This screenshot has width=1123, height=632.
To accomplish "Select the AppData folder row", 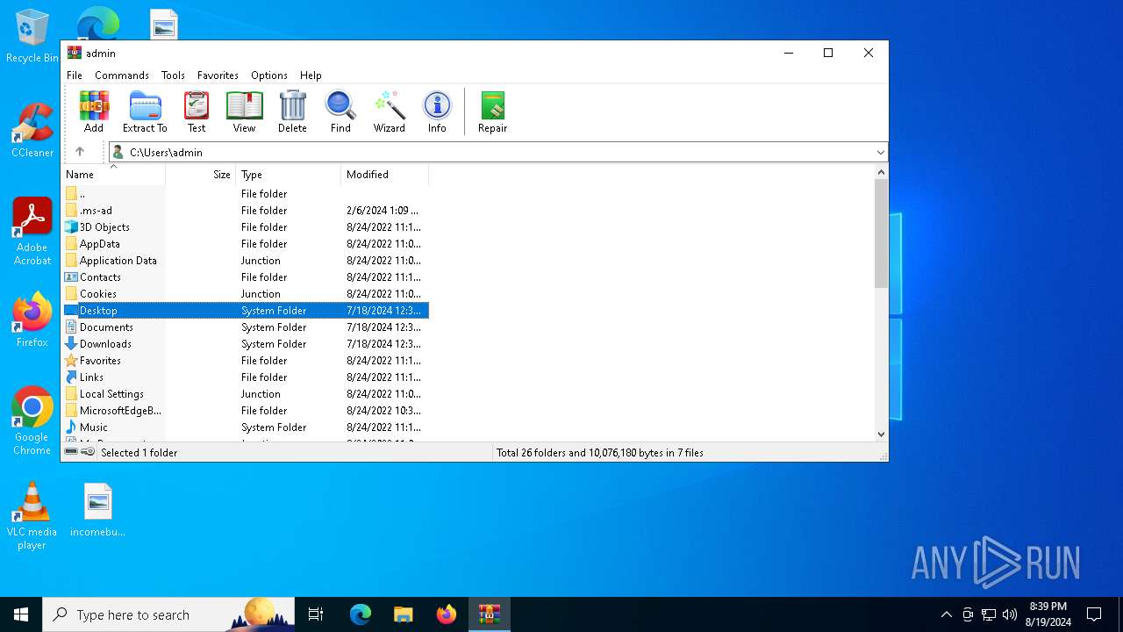I will (246, 244).
